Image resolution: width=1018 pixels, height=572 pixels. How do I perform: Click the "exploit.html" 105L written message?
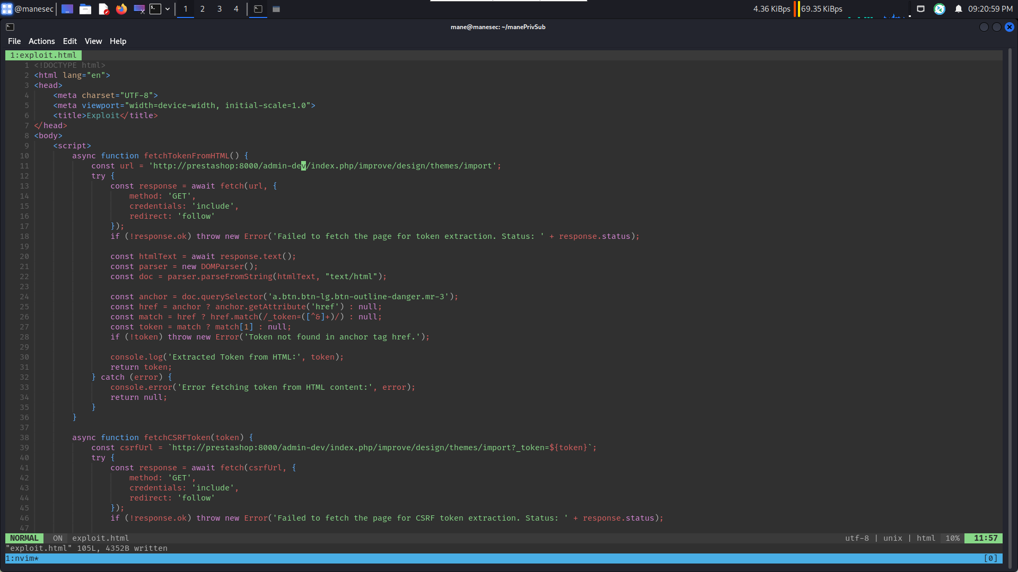(86, 548)
